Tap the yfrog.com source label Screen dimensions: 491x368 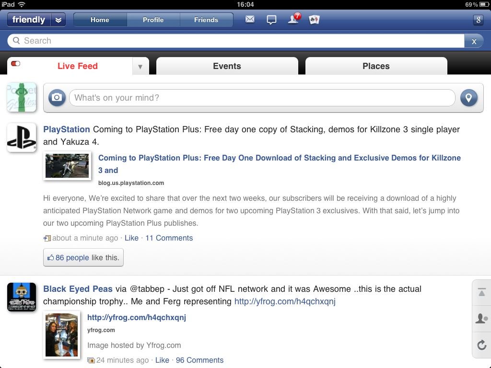coord(101,330)
